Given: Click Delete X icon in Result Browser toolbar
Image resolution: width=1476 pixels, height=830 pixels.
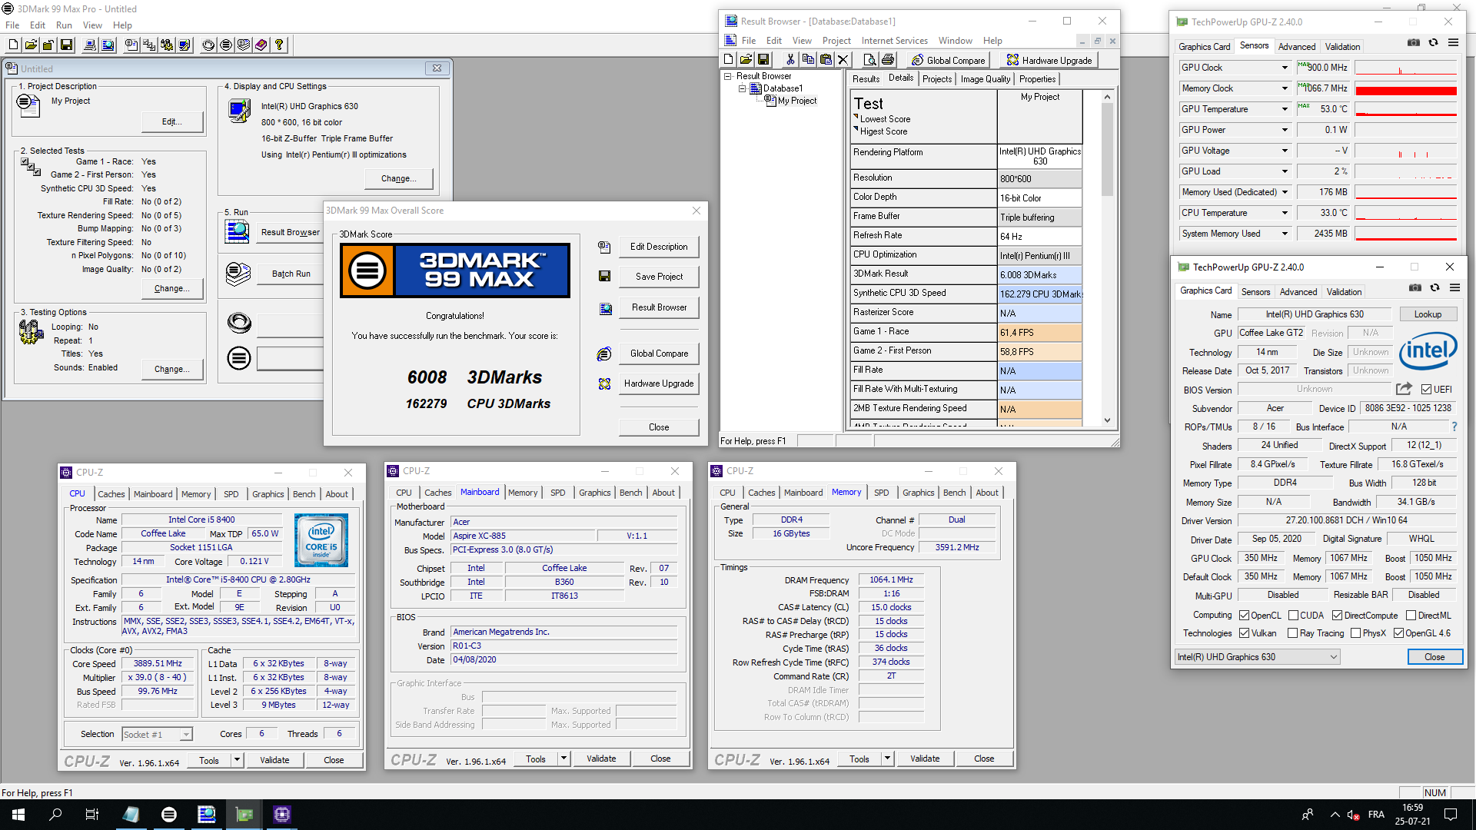Looking at the screenshot, I should coord(843,60).
